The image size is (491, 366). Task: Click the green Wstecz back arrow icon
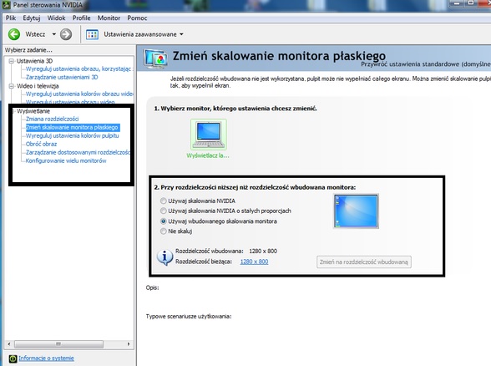tap(14, 34)
